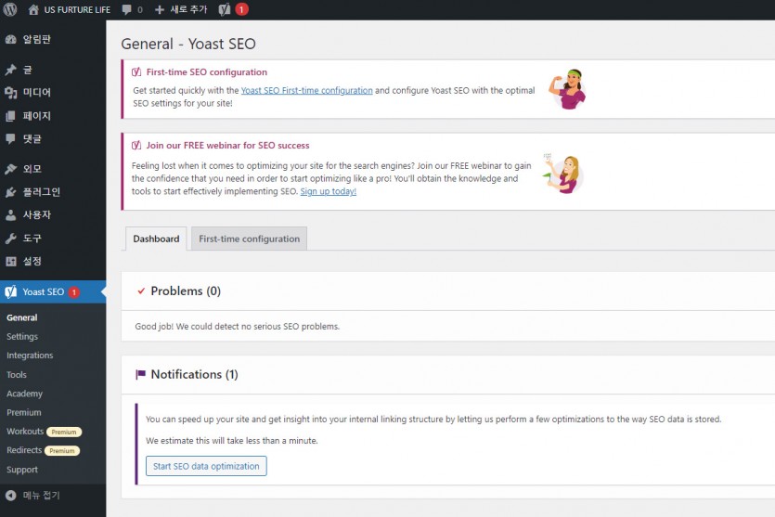This screenshot has height=517, width=775.
Task: Click 새로 추가 add new in admin bar
Action: pos(181,9)
